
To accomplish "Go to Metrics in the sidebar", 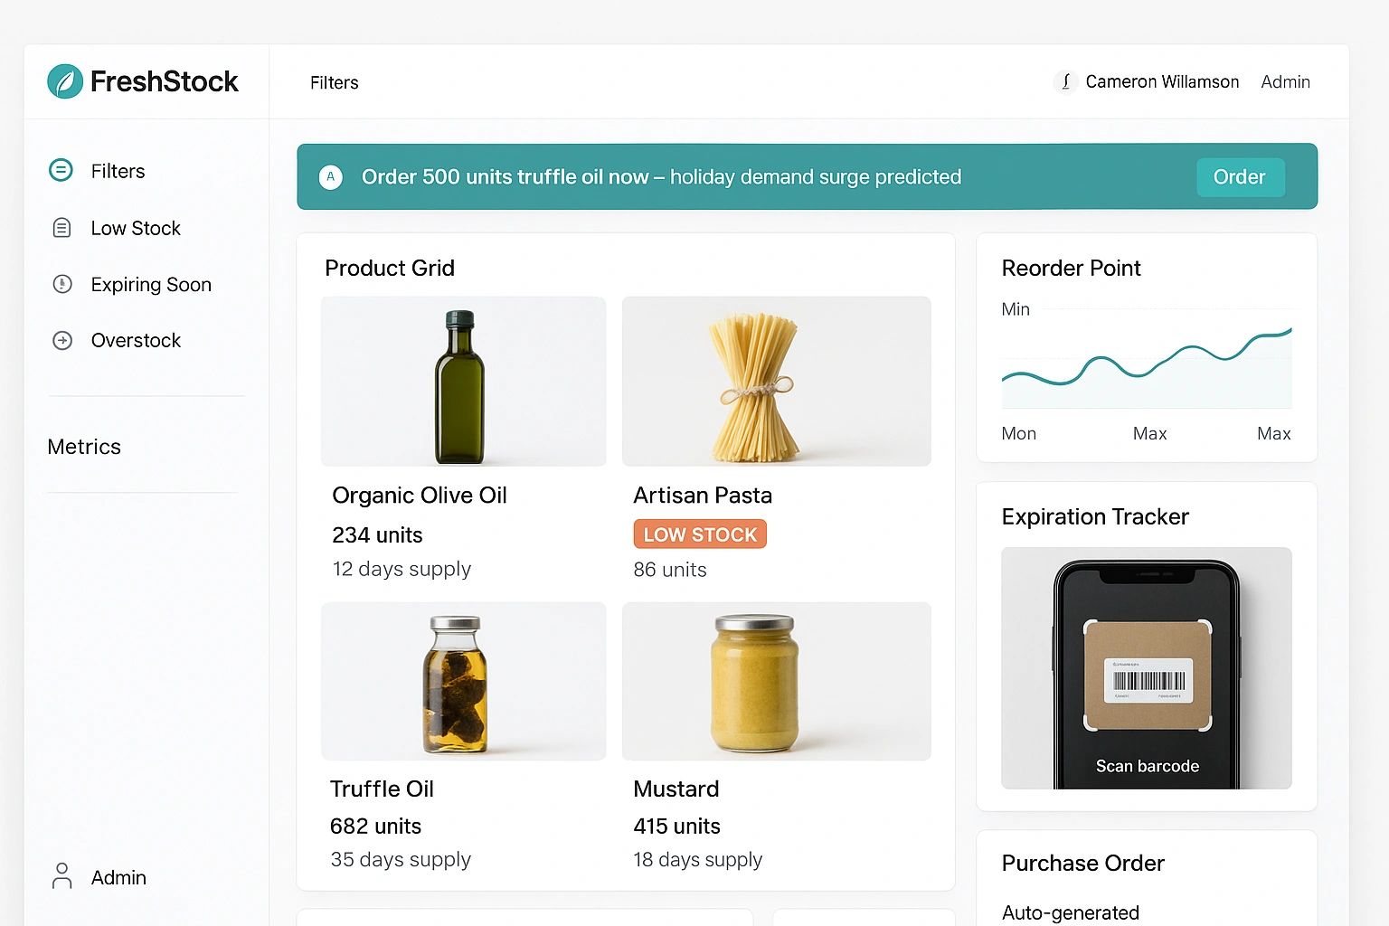I will (84, 447).
